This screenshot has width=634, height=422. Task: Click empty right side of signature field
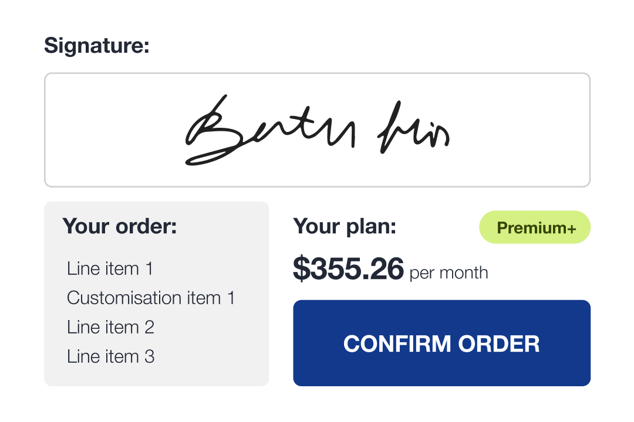tap(528, 130)
